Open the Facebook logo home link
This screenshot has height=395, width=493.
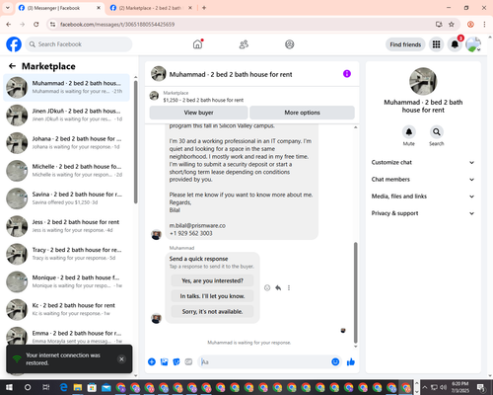pos(14,44)
